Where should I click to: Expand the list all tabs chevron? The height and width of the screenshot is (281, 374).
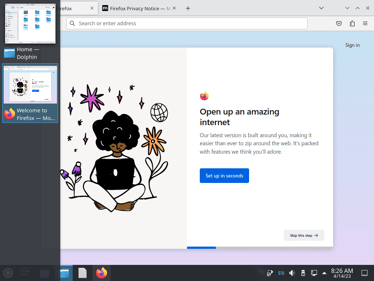pyautogui.click(x=321, y=8)
